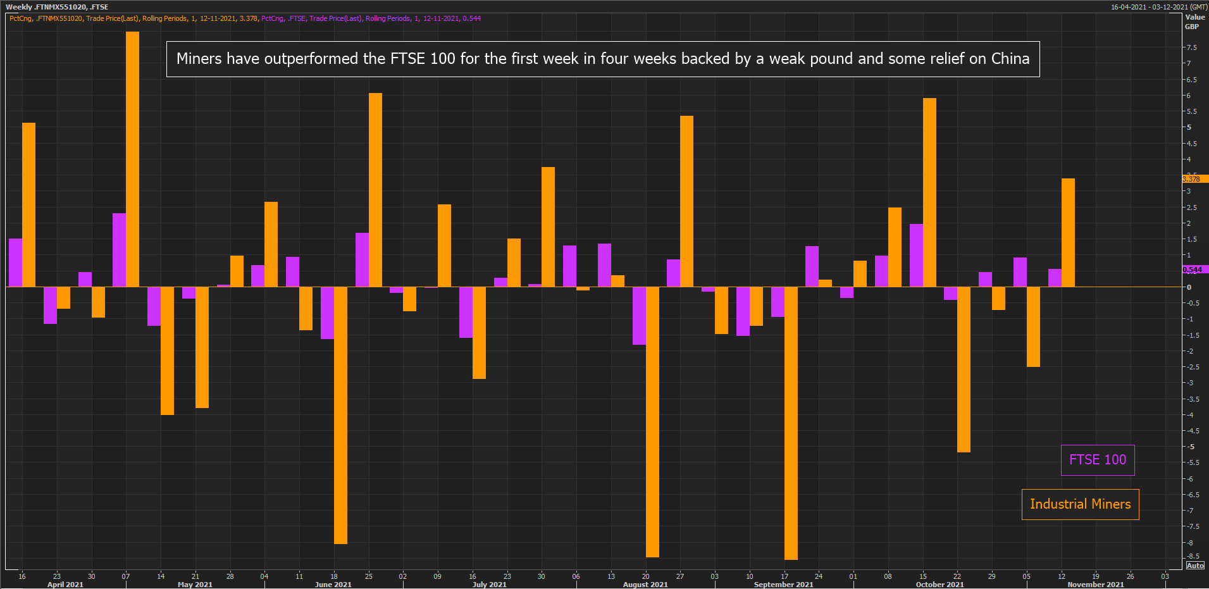Select the purple bar at 07 May
1209x589 pixels.
(x=119, y=250)
